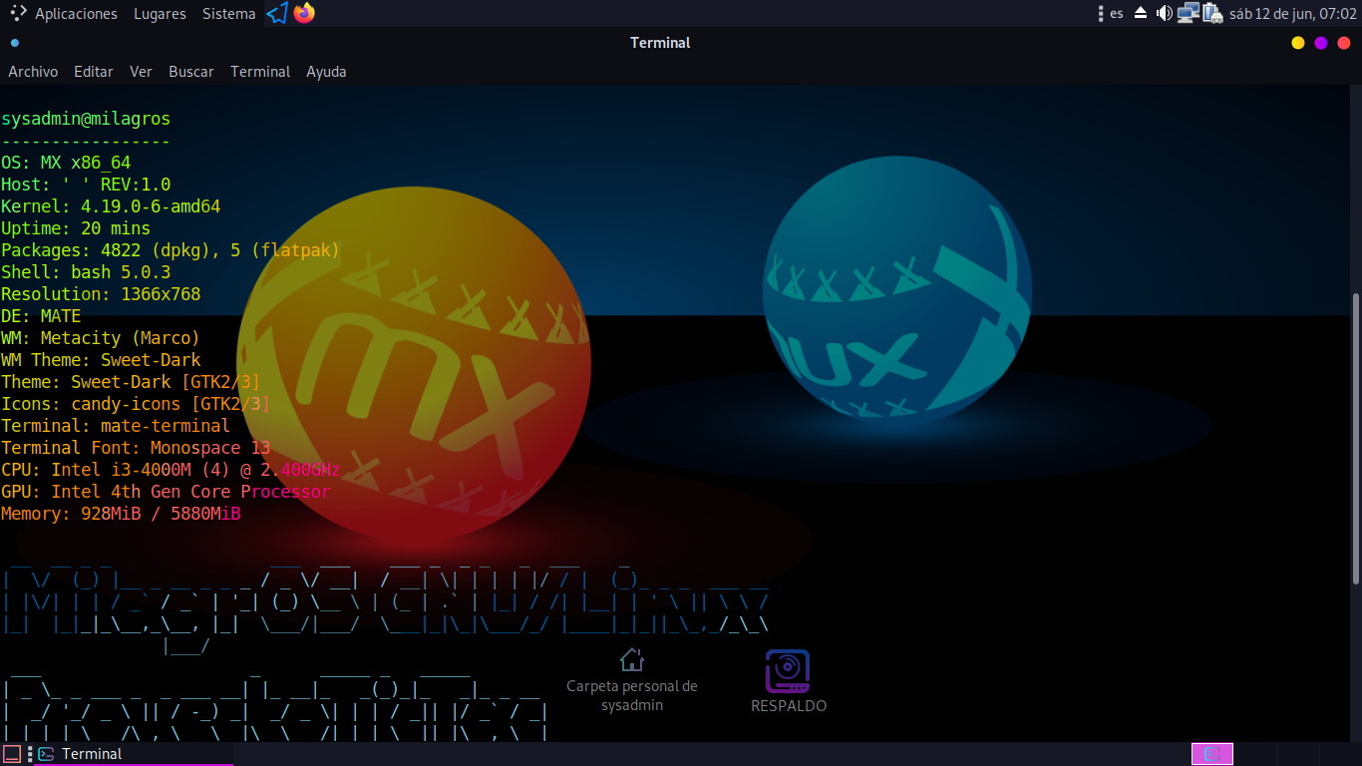Open Telegram launcher in the top panel

(x=277, y=13)
